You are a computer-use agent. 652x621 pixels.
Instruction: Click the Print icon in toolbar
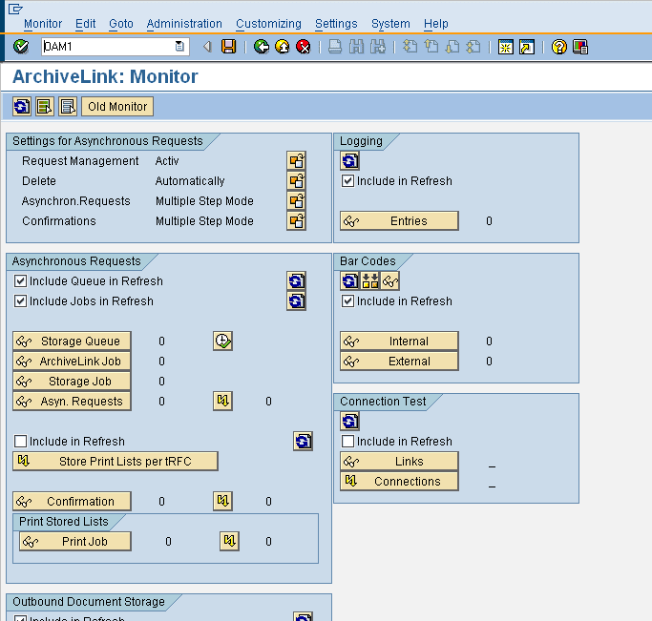(x=335, y=47)
